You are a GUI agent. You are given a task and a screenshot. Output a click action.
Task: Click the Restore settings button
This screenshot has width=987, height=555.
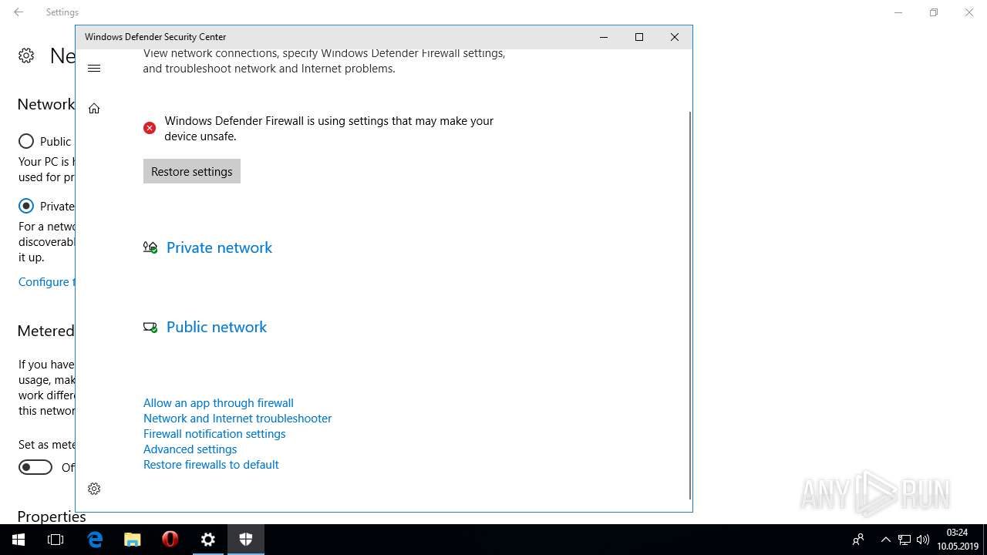point(192,171)
